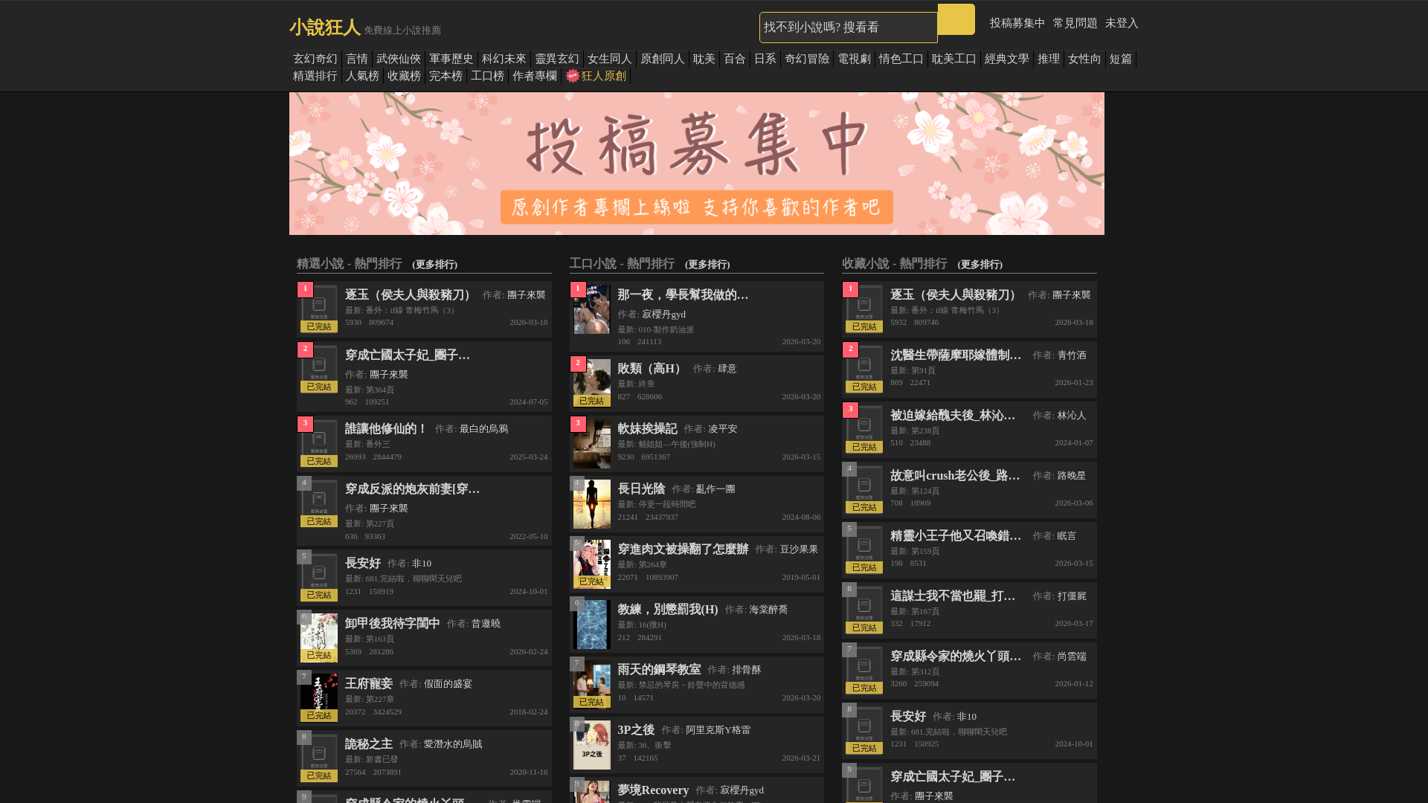1428x803 pixels.
Task: Open the 收藏榜 ranking
Action: click(405, 76)
